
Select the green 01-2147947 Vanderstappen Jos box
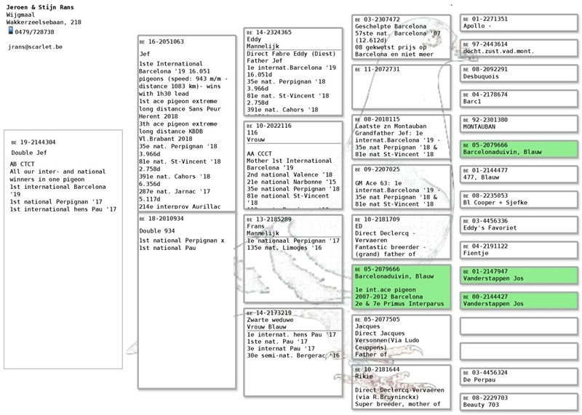coord(519,275)
